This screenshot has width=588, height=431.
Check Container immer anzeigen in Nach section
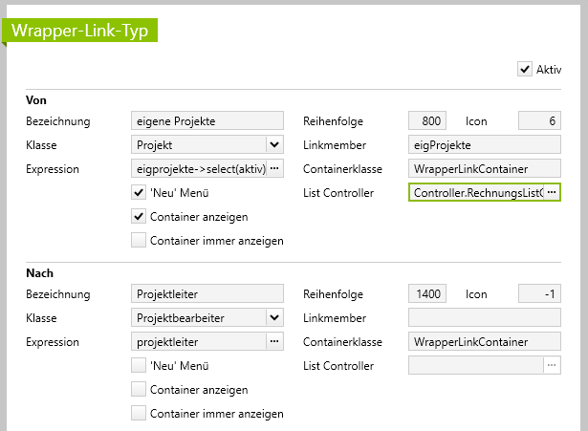(139, 414)
